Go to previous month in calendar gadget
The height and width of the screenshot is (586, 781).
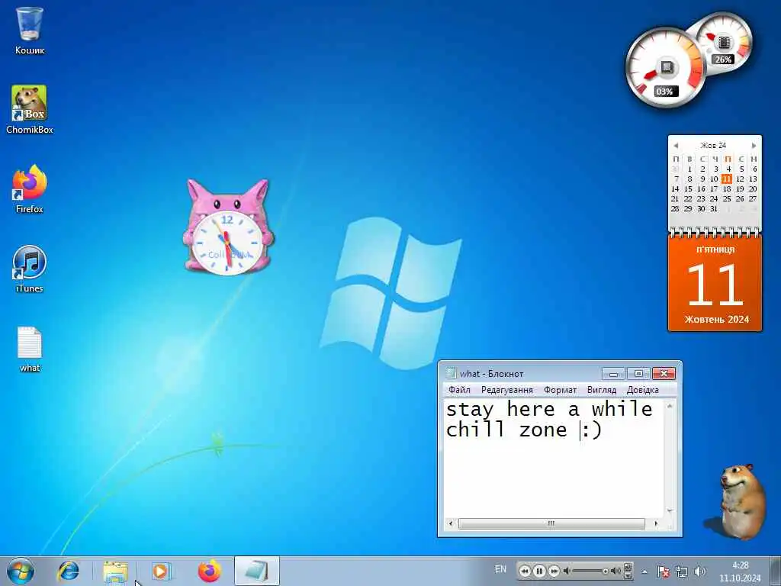click(676, 146)
